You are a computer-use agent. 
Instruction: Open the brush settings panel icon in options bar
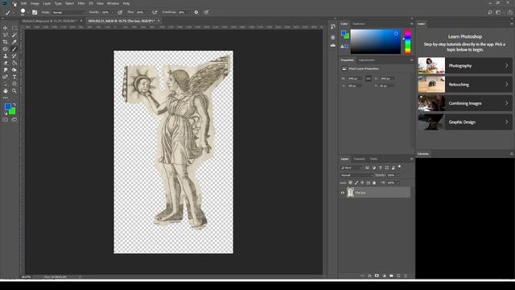click(35, 12)
